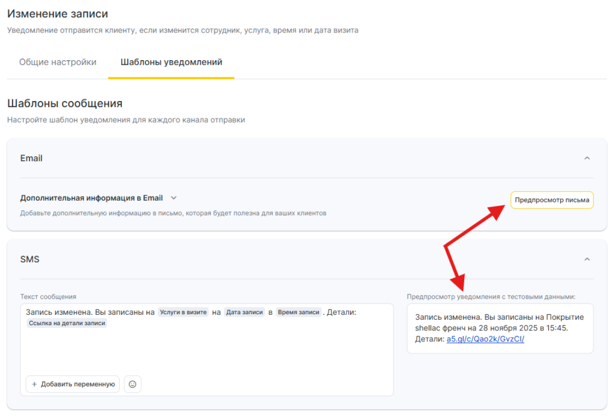Click the 'Услуги в визите' variable chip
The height and width of the screenshot is (417, 615).
click(184, 312)
